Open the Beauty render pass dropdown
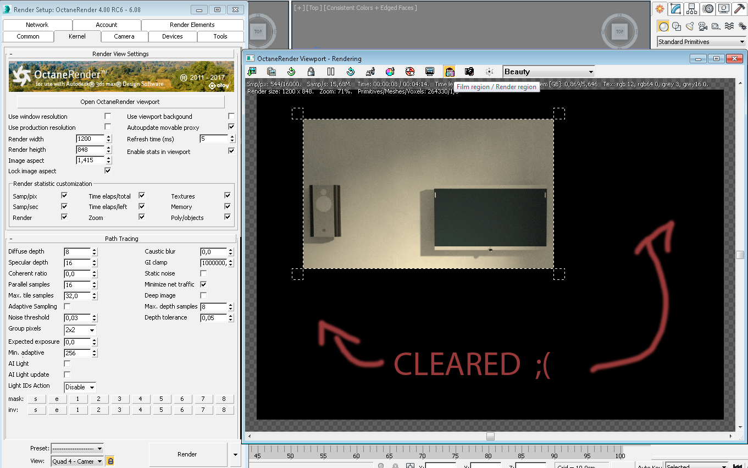 (549, 71)
